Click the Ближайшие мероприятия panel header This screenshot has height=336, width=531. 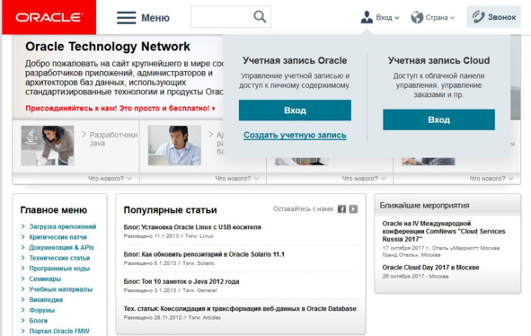(x=447, y=205)
